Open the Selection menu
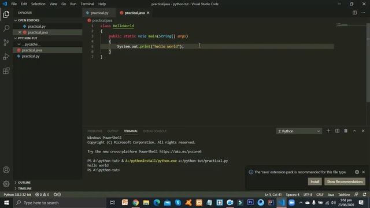The width and height of the screenshot is (370, 208). pyautogui.click(x=38, y=4)
